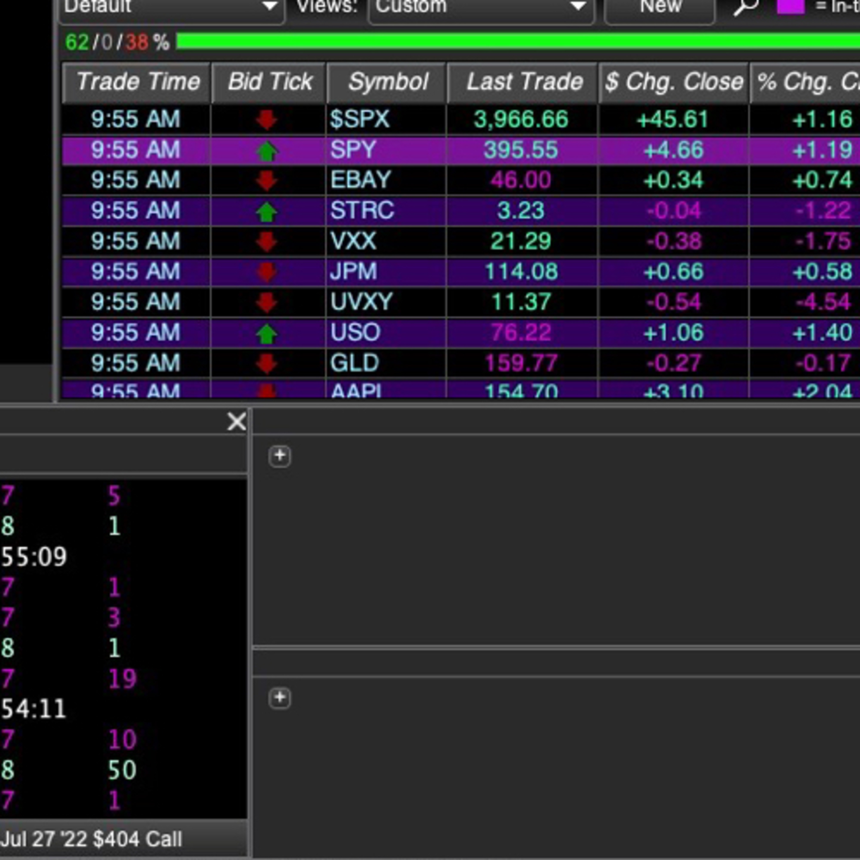Click the 3,966.66 last trade value
The image size is (860, 860).
(521, 120)
